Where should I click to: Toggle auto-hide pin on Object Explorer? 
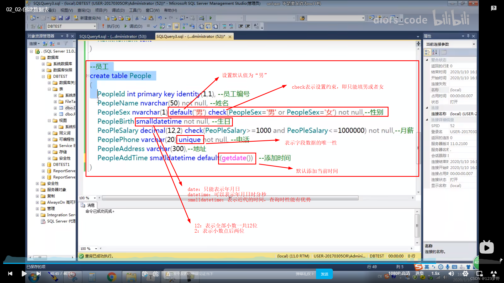[x=67, y=36]
